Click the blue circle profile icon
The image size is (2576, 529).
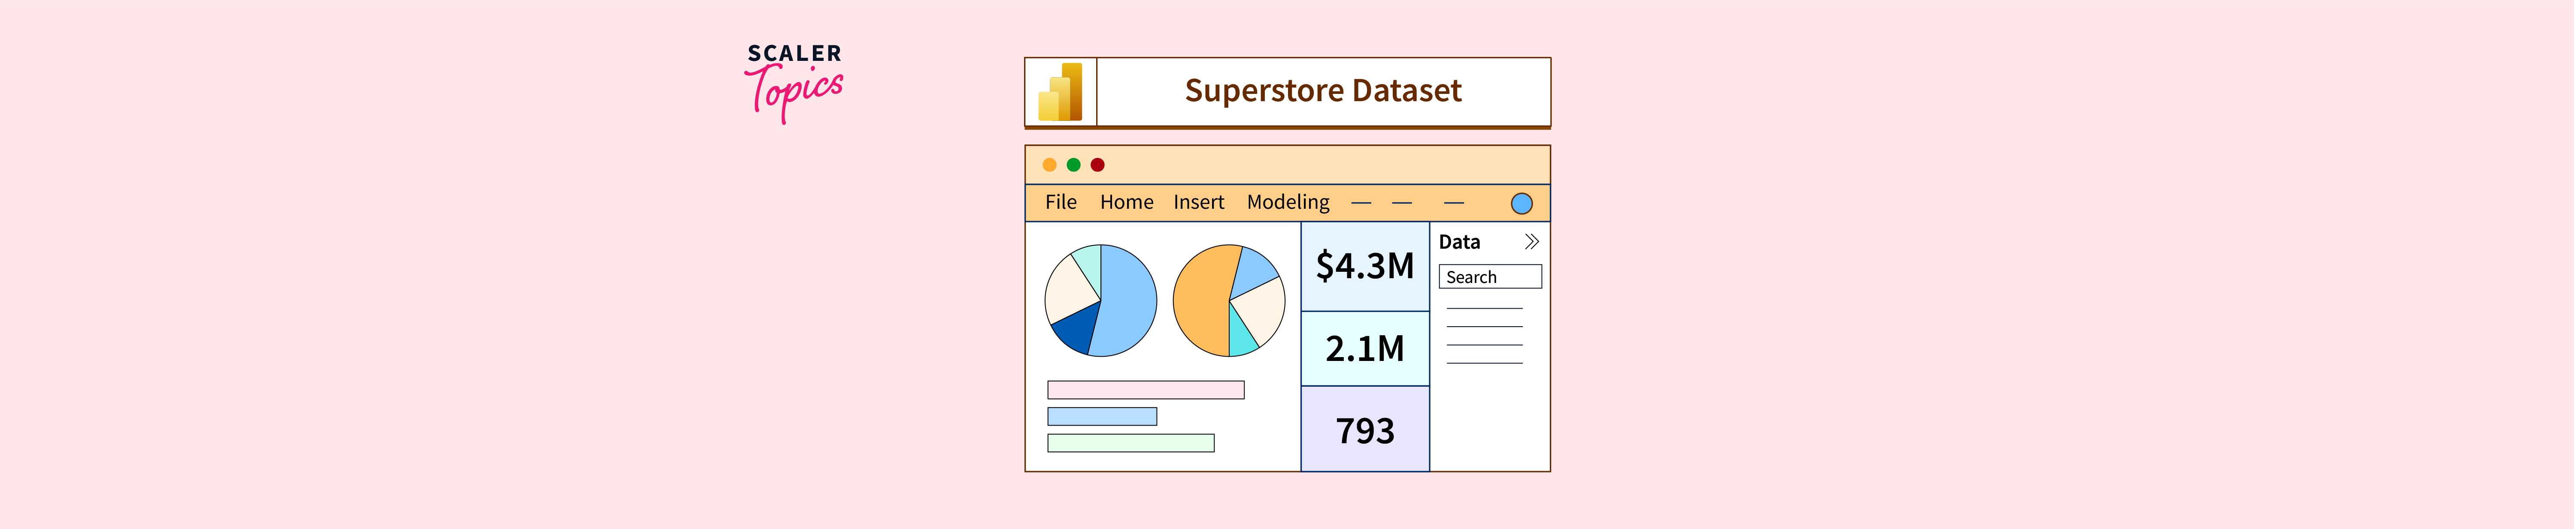coord(1521,204)
